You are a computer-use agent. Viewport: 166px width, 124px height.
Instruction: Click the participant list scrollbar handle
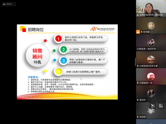coord(135,62)
